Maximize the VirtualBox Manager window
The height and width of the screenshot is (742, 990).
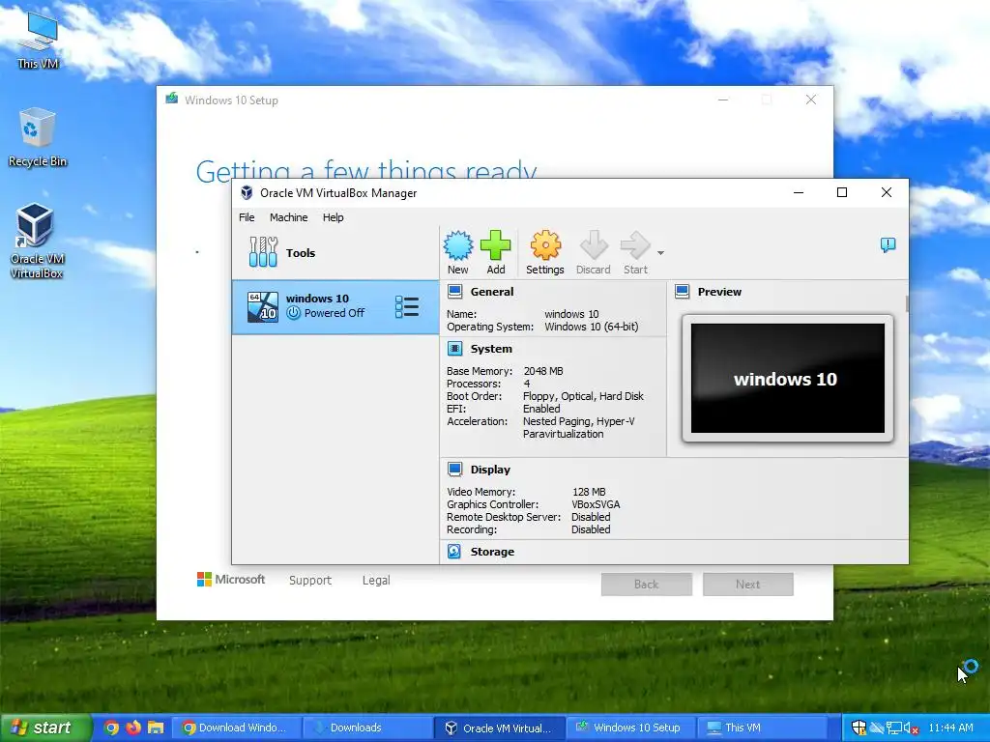[x=842, y=192]
